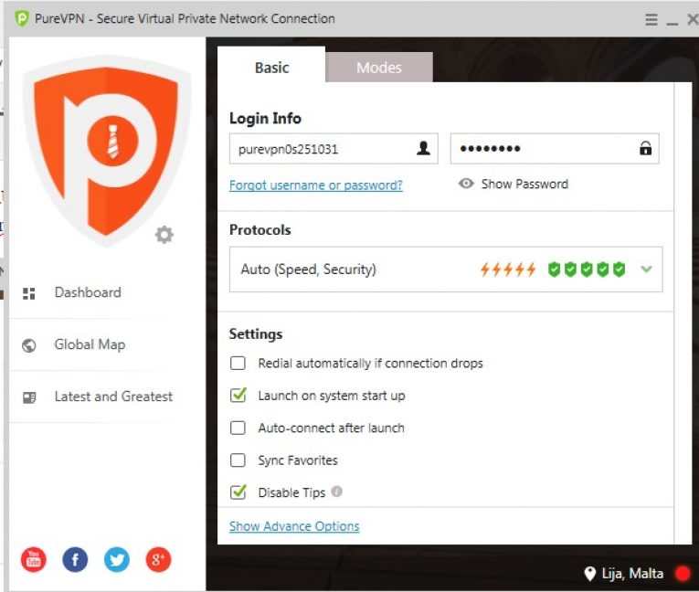Open Global Map from the sidebar
Viewport: 699px width, 592px height.
coord(90,344)
